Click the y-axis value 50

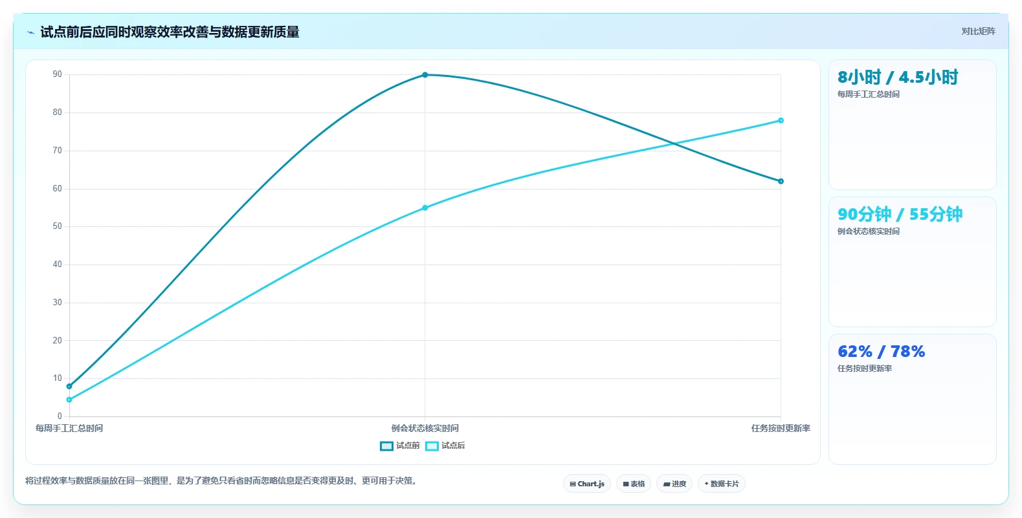tap(58, 226)
